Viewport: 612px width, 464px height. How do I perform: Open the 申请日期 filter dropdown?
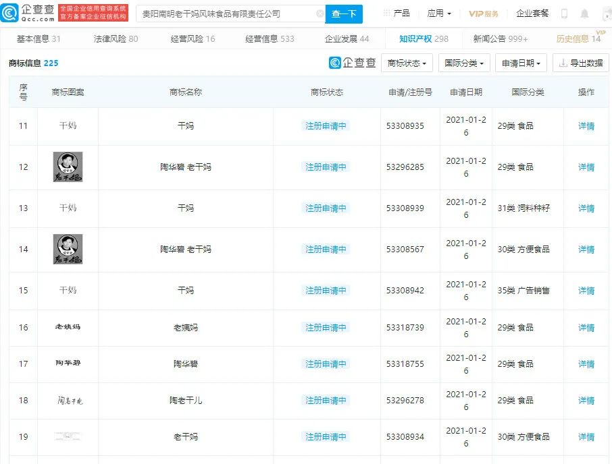(521, 63)
